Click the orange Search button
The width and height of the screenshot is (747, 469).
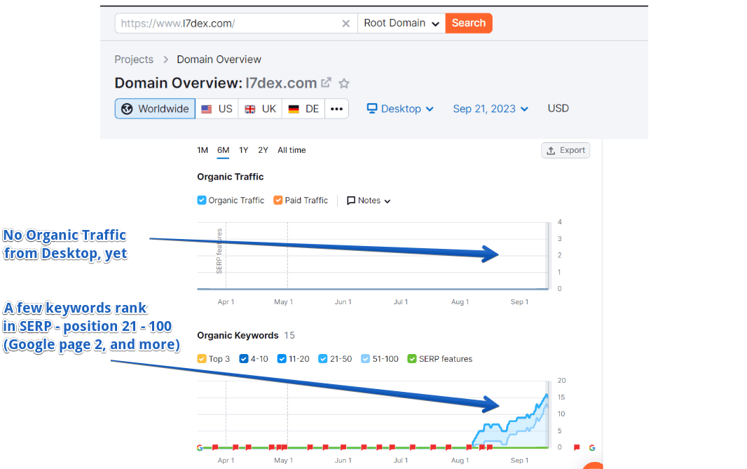coord(469,23)
